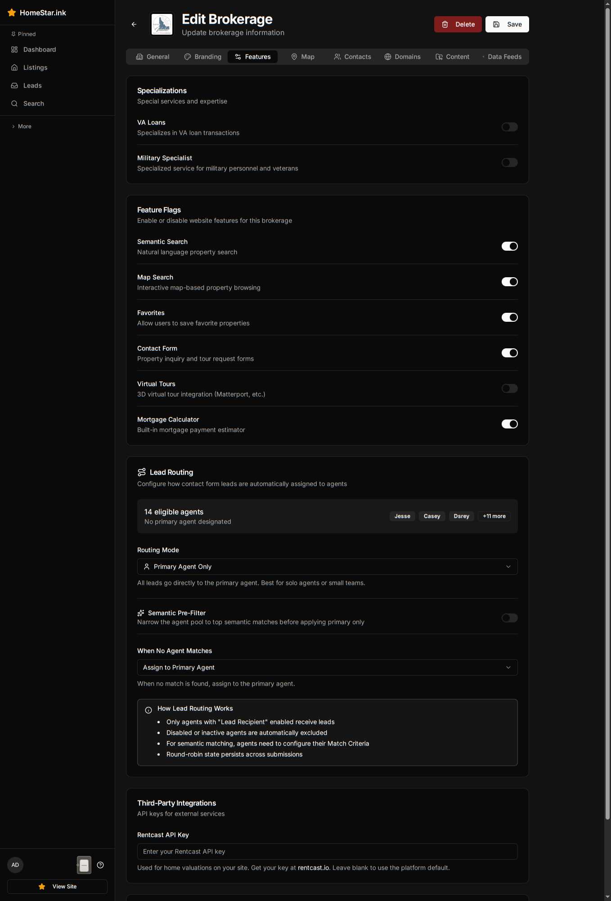Follow the rentcast.io link

pos(313,868)
